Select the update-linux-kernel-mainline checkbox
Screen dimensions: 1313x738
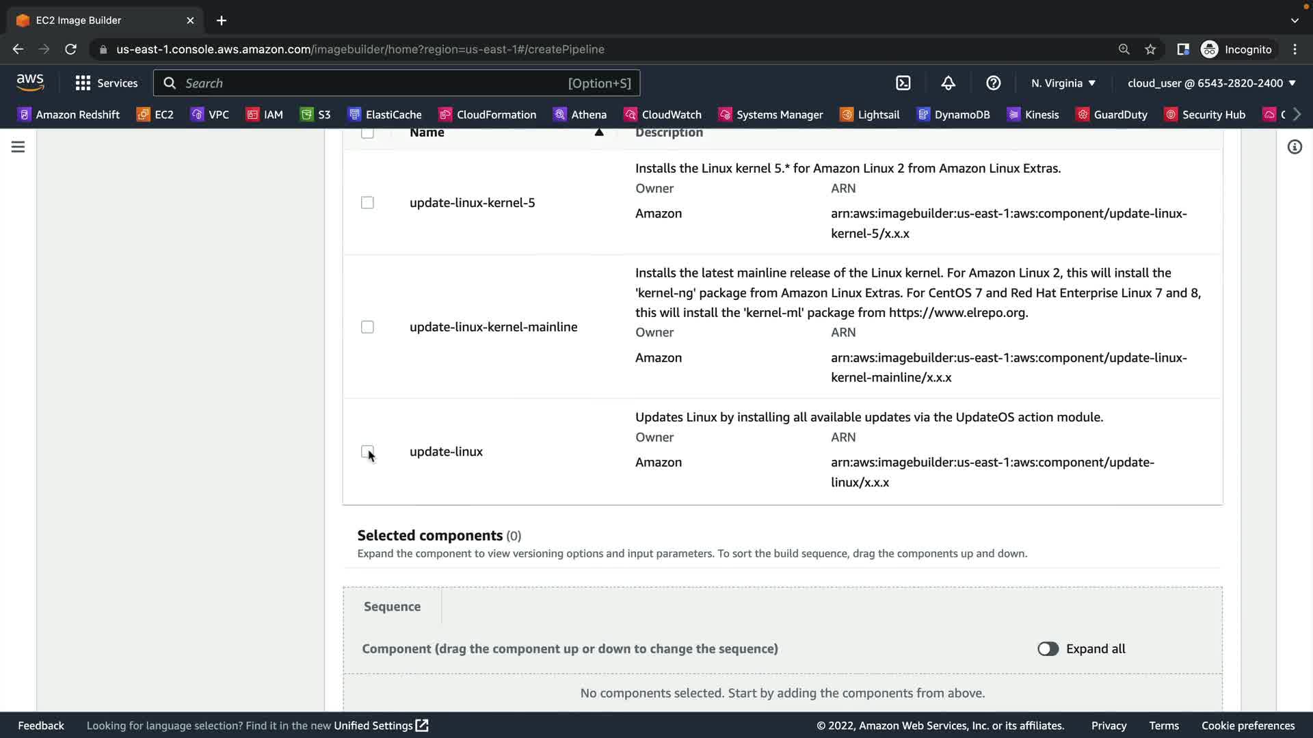367,327
